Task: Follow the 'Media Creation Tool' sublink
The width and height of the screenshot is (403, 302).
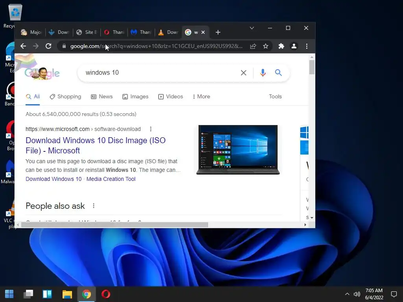Action: pyautogui.click(x=111, y=179)
